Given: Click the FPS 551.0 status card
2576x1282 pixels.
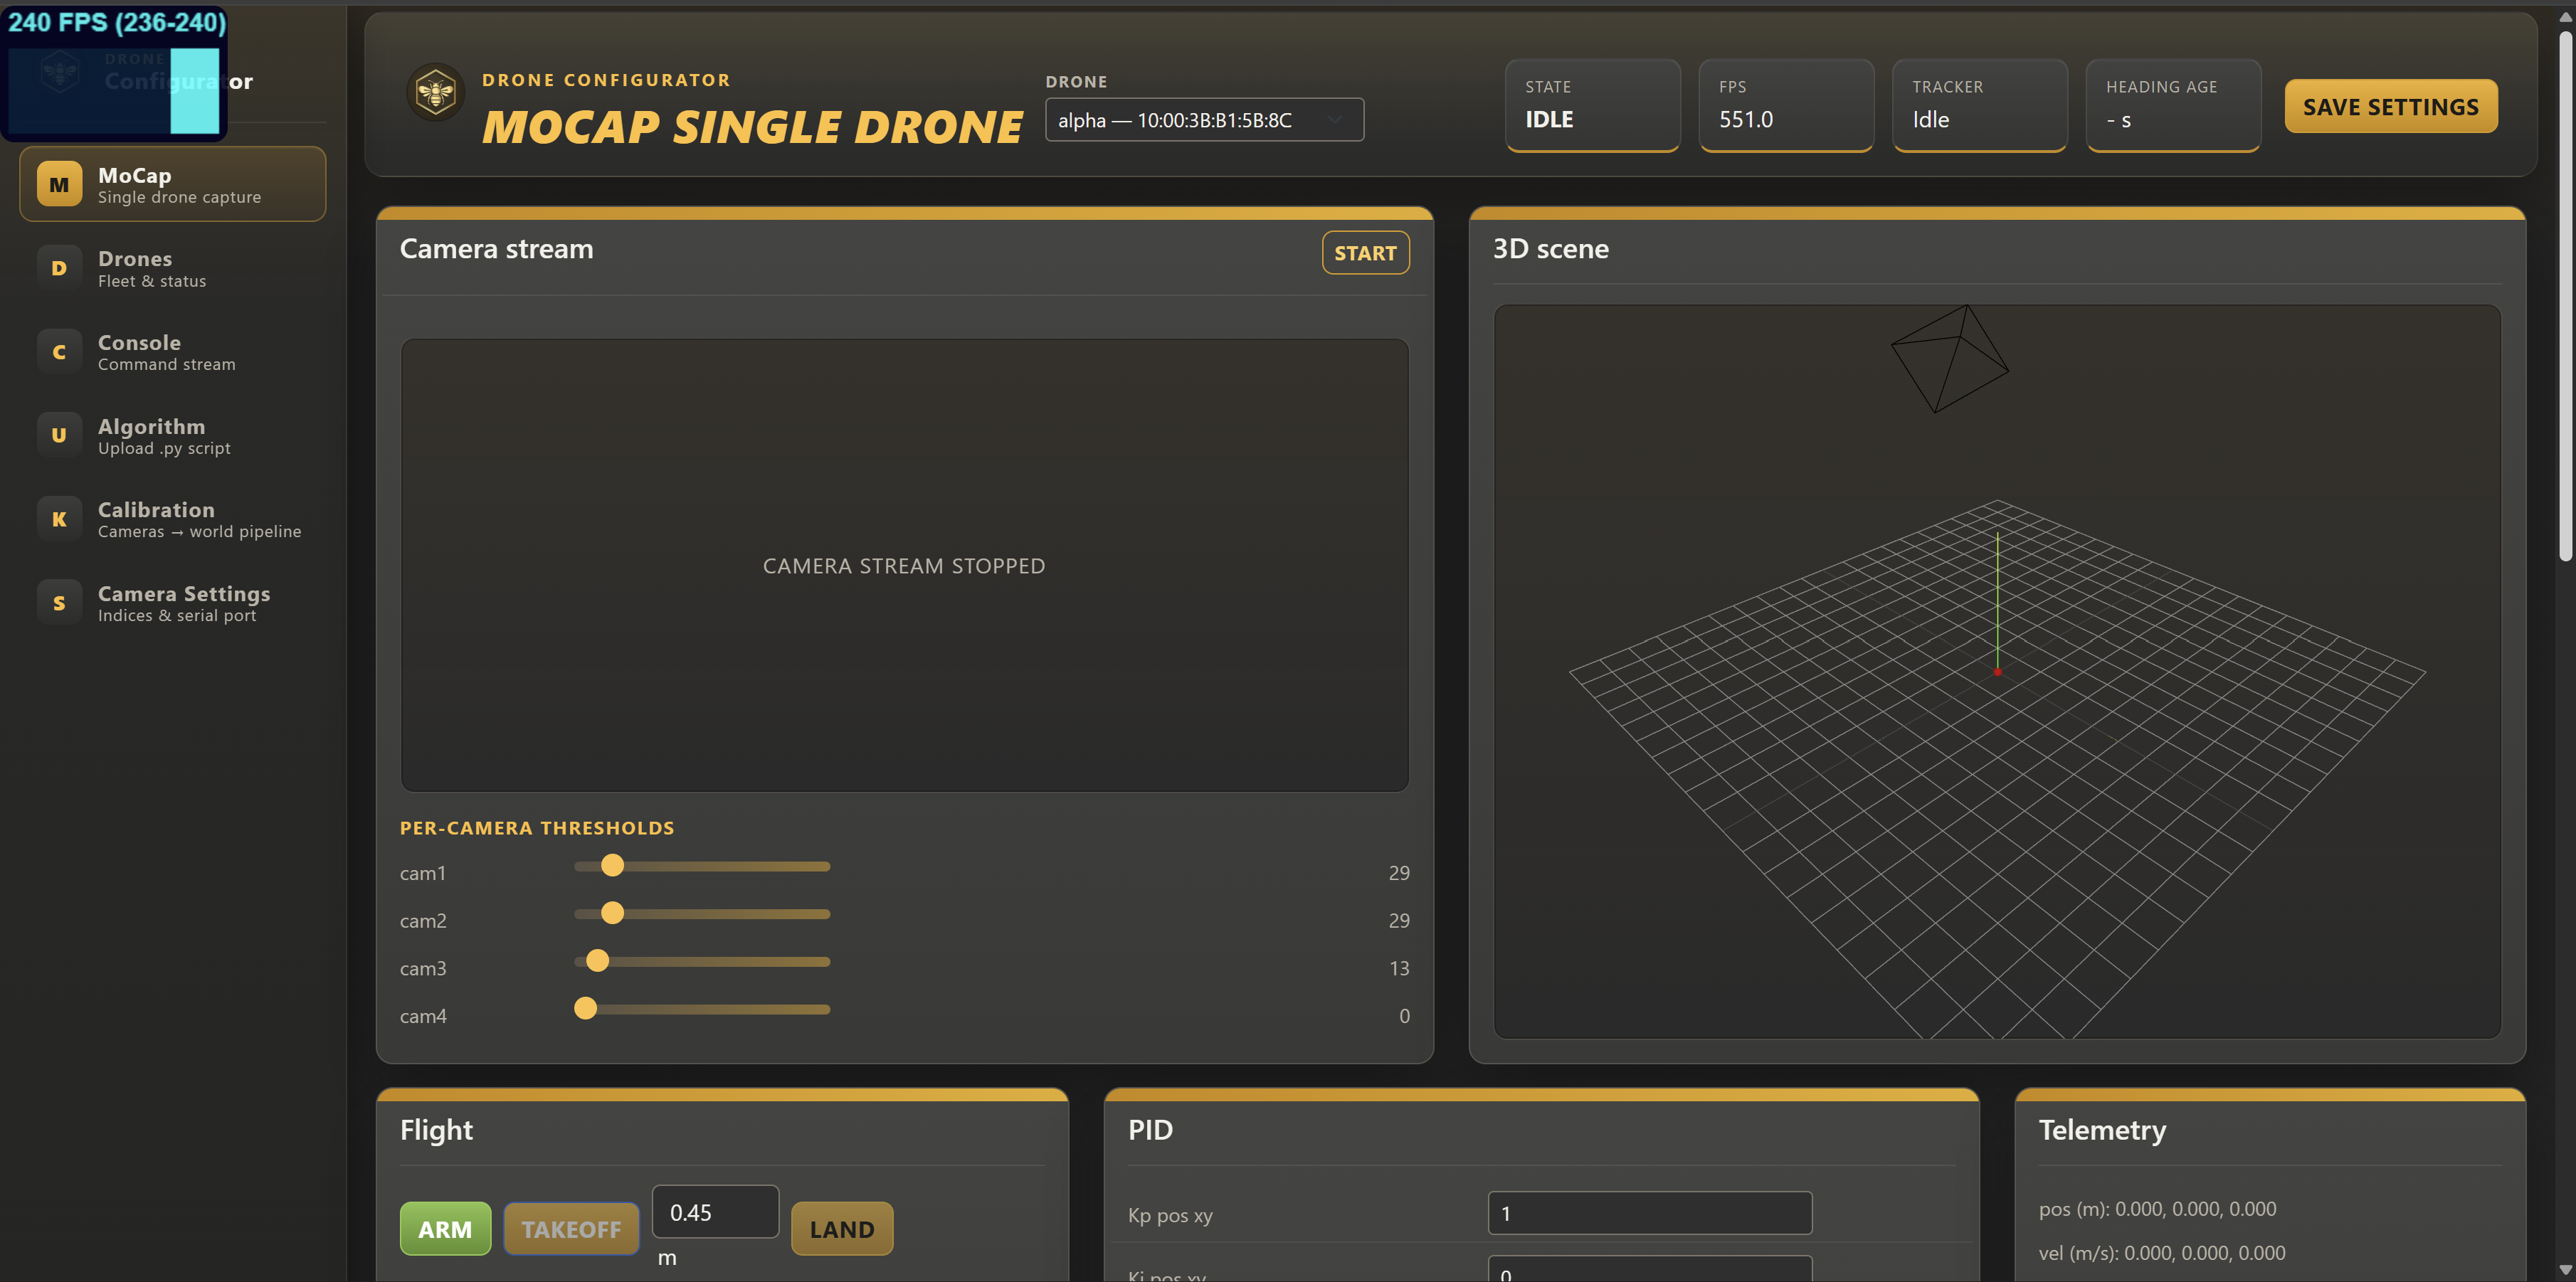Looking at the screenshot, I should point(1786,105).
